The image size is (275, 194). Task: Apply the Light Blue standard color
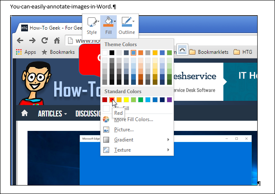148,100
